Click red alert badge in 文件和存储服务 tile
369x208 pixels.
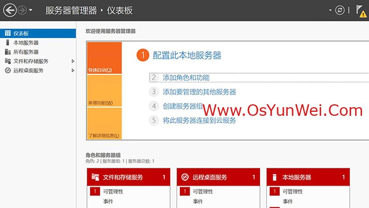point(95,191)
